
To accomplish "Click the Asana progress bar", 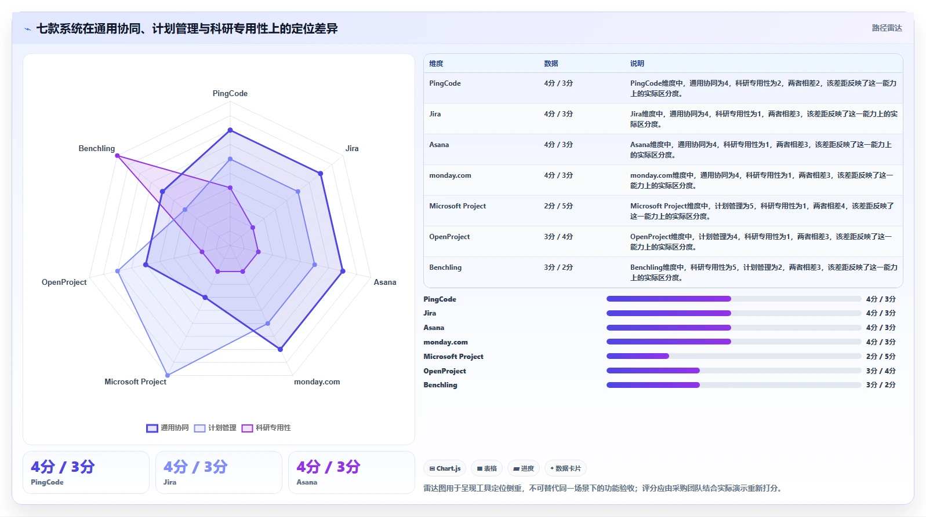I will click(x=733, y=328).
